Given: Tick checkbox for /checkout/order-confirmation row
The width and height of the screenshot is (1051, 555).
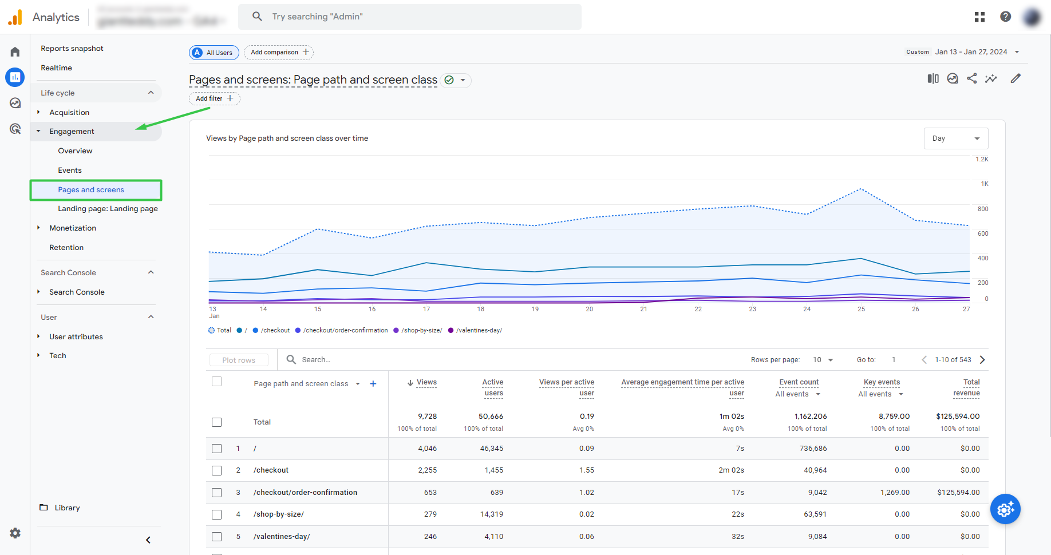Looking at the screenshot, I should (216, 493).
